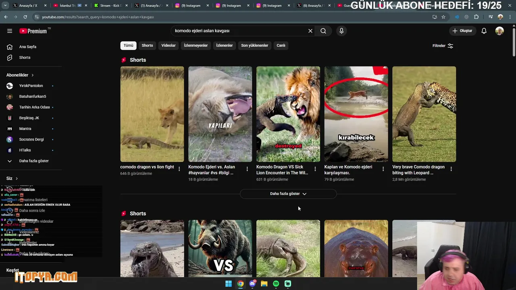
Task: Play Very brave Comodo dragon thumbnail
Action: [x=424, y=114]
